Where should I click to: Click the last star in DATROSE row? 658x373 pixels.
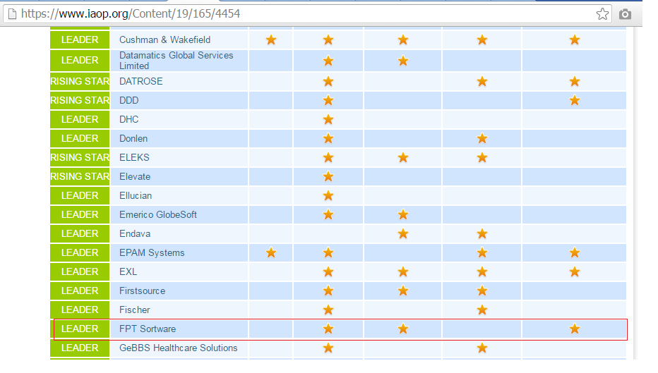(x=575, y=81)
